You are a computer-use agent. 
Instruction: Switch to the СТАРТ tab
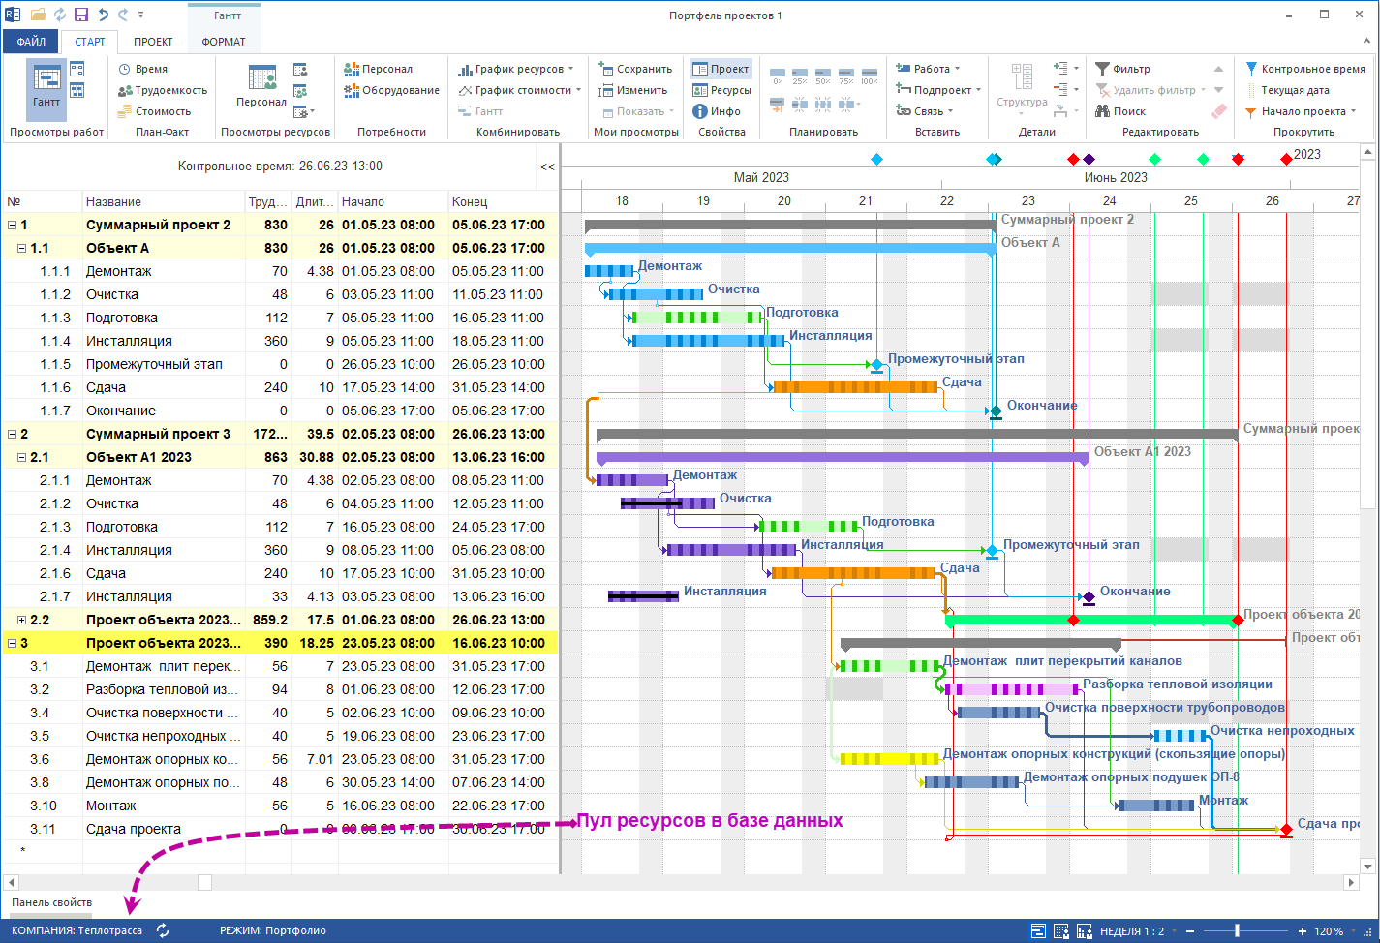click(x=90, y=42)
